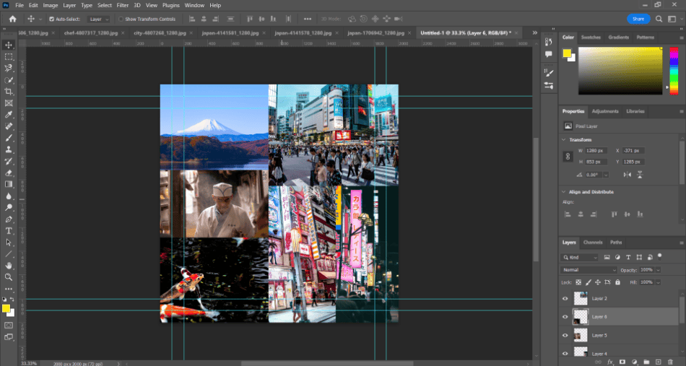Switch to the Swatches tab

pyautogui.click(x=591, y=38)
